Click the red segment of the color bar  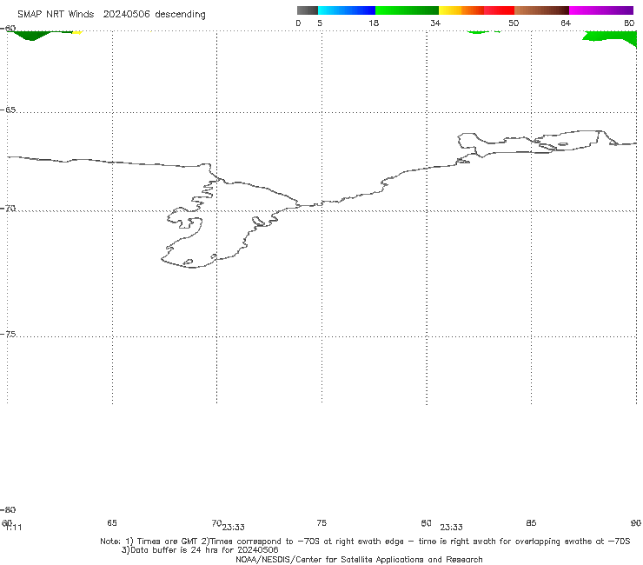point(499,10)
